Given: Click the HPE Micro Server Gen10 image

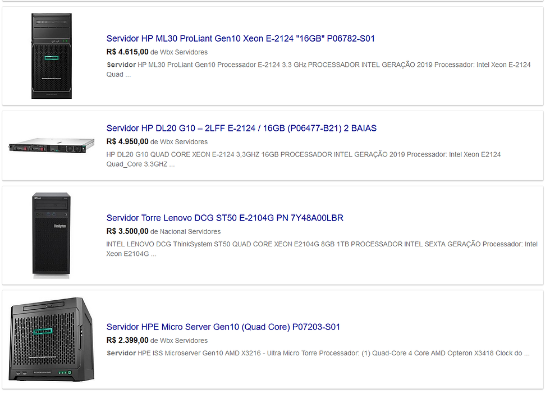Looking at the screenshot, I should 51,340.
